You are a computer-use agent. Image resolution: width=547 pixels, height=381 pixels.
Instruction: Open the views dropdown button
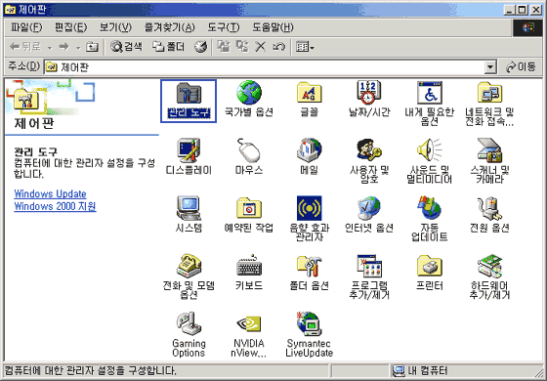pyautogui.click(x=305, y=47)
